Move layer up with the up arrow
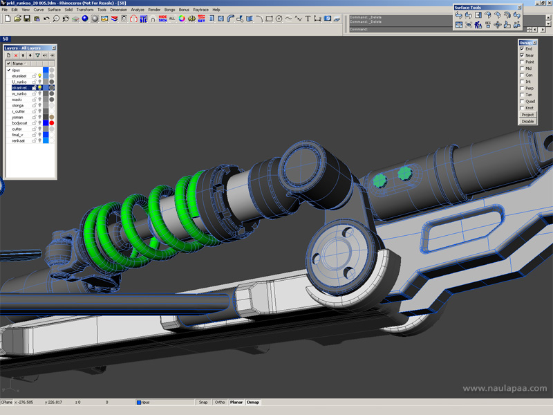The height and width of the screenshot is (415, 553). tap(24, 55)
